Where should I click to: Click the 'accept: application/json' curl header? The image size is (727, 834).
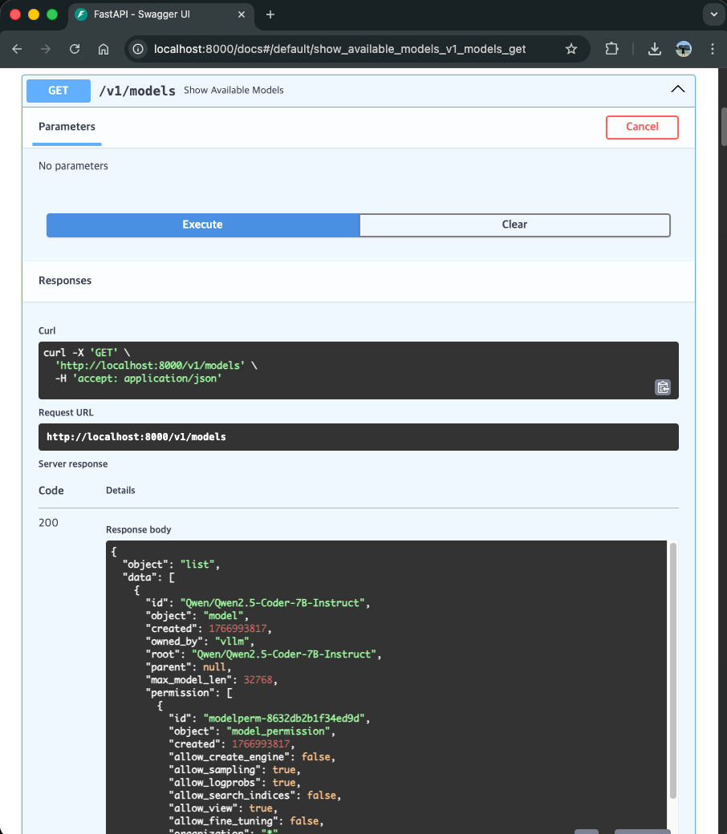(x=147, y=379)
